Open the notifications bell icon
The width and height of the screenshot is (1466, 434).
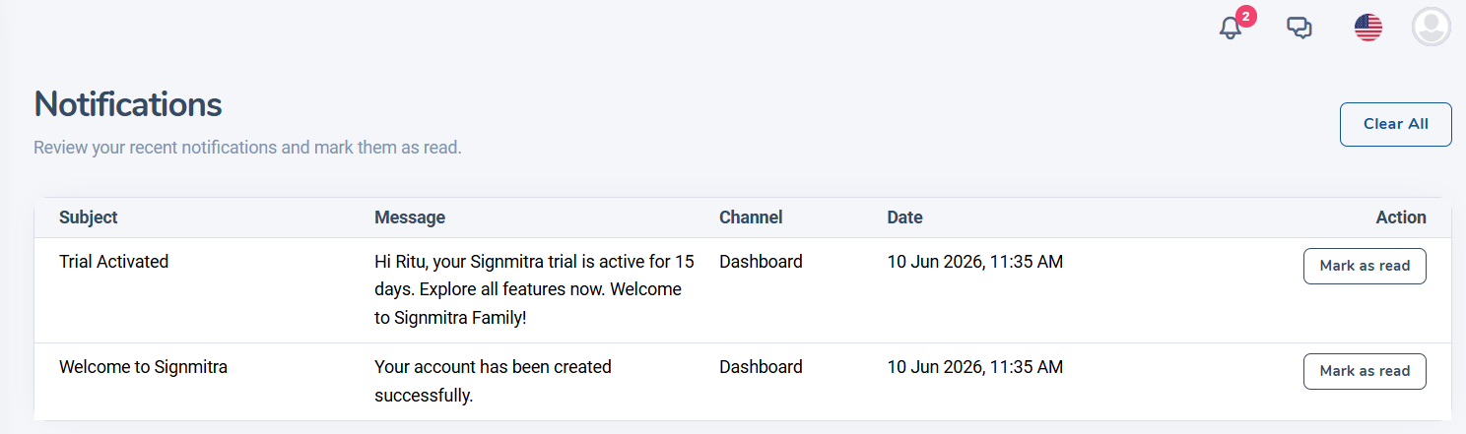coord(1231,28)
